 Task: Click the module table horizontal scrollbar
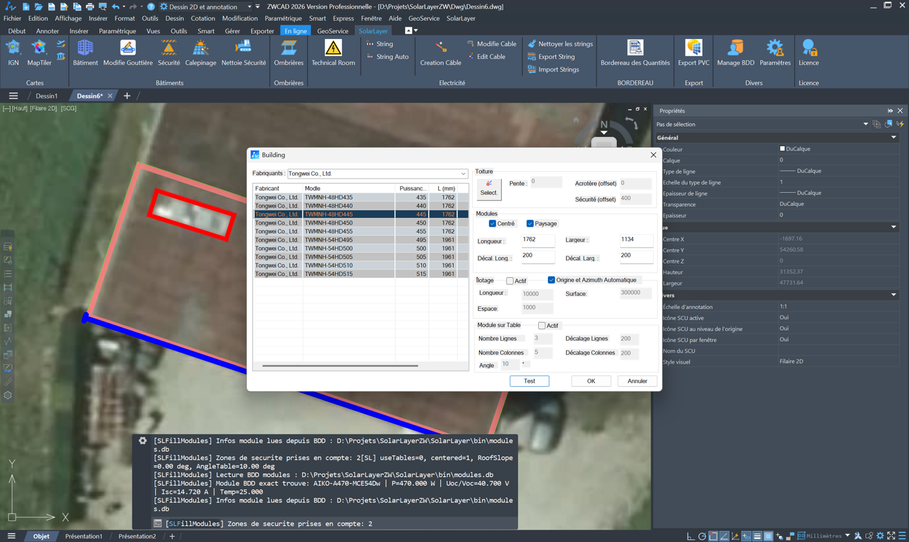(340, 366)
